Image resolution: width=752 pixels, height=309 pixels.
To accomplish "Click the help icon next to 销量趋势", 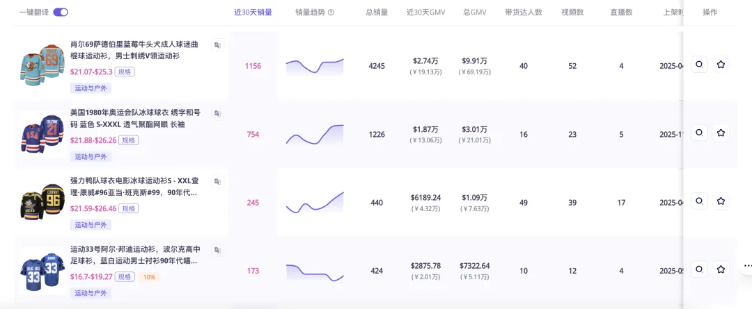I will tap(331, 12).
